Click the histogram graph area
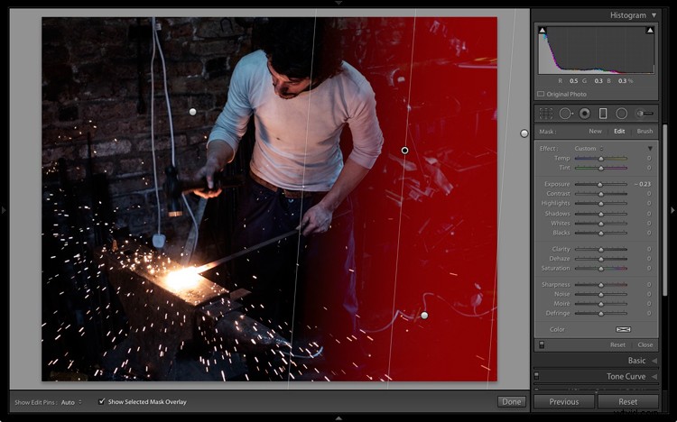Image resolution: width=677 pixels, height=422 pixels. click(x=597, y=50)
